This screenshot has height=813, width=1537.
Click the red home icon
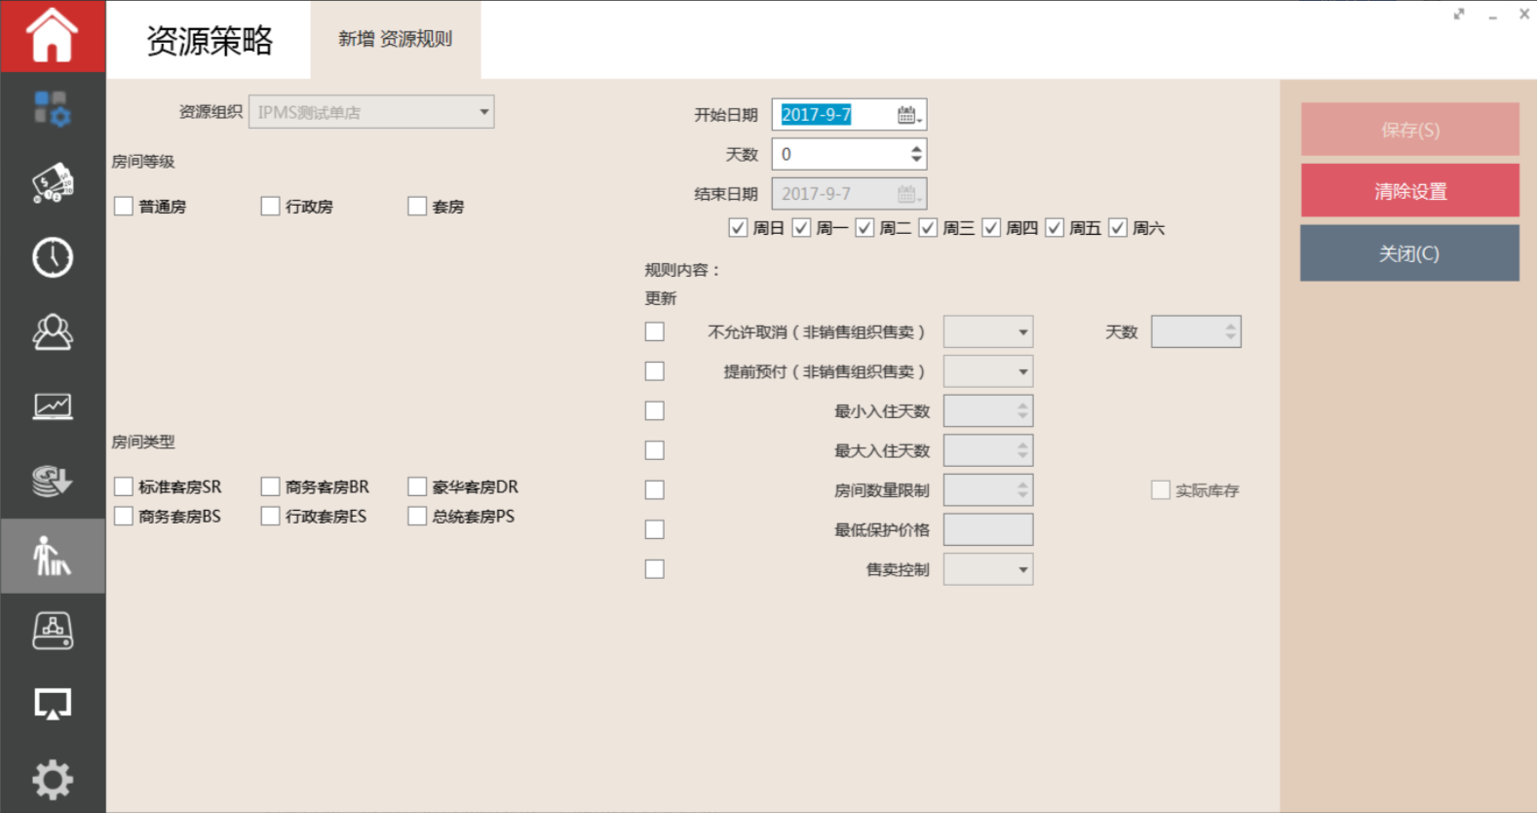pyautogui.click(x=52, y=36)
